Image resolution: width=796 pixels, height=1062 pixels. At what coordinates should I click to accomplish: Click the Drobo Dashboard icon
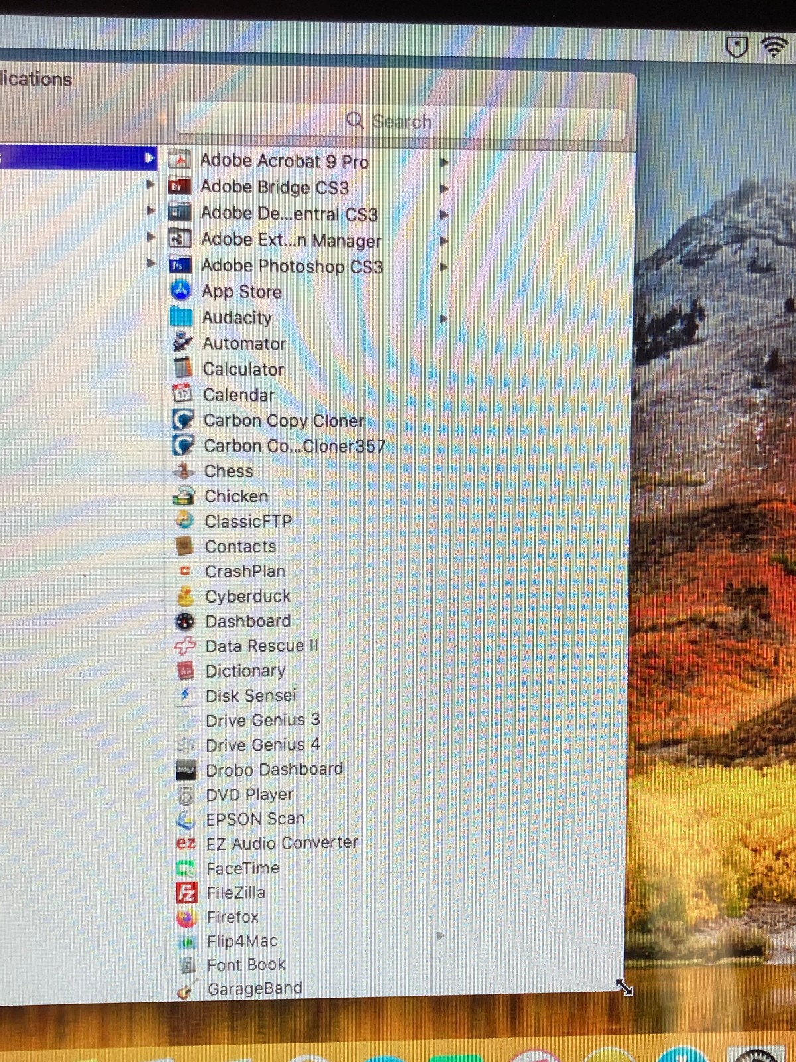(186, 769)
